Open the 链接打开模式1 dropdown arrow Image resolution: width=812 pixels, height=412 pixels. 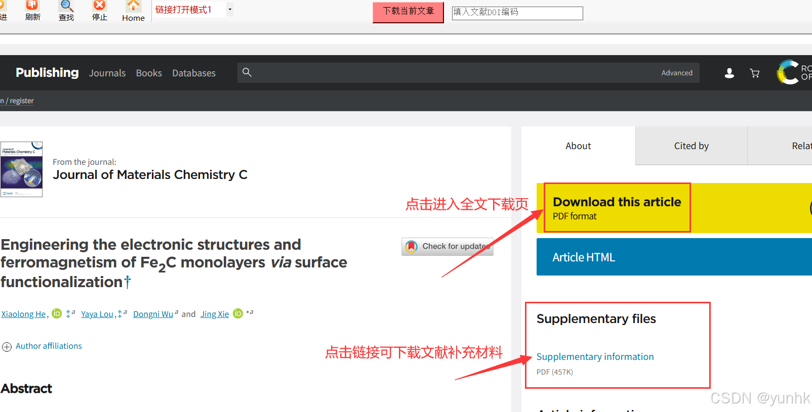pyautogui.click(x=230, y=9)
